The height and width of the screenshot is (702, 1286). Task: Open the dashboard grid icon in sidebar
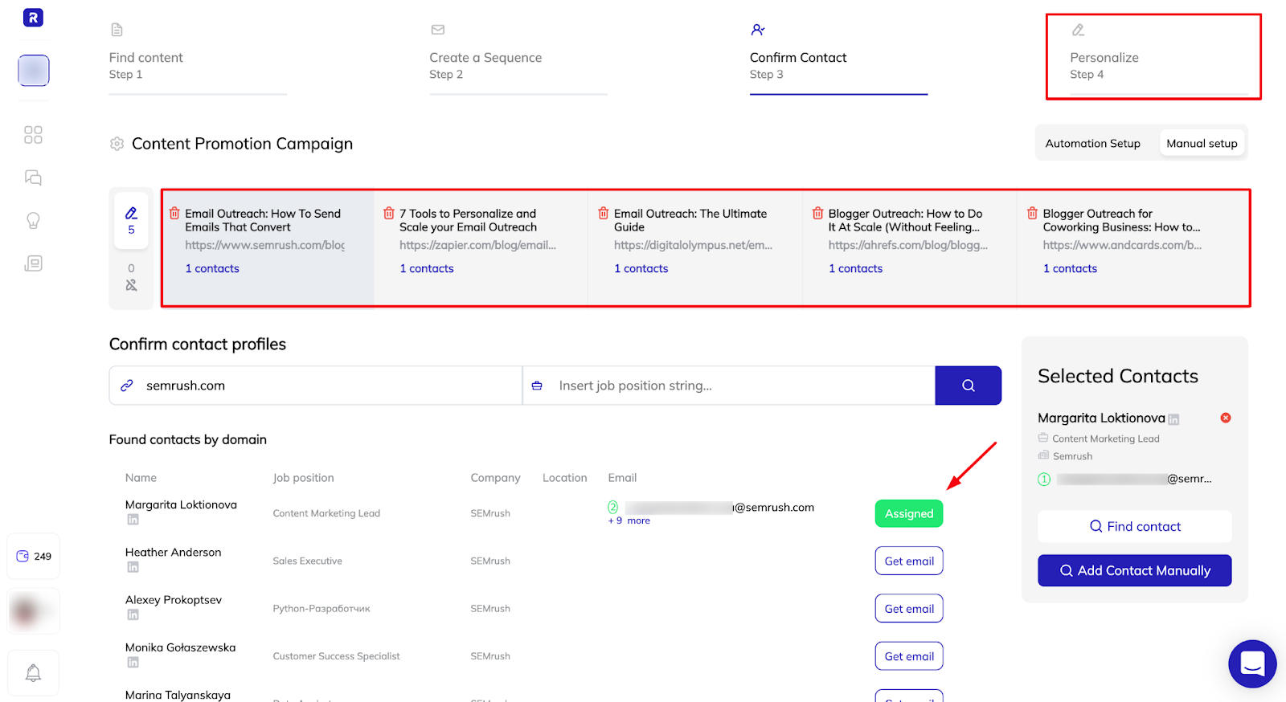click(33, 135)
